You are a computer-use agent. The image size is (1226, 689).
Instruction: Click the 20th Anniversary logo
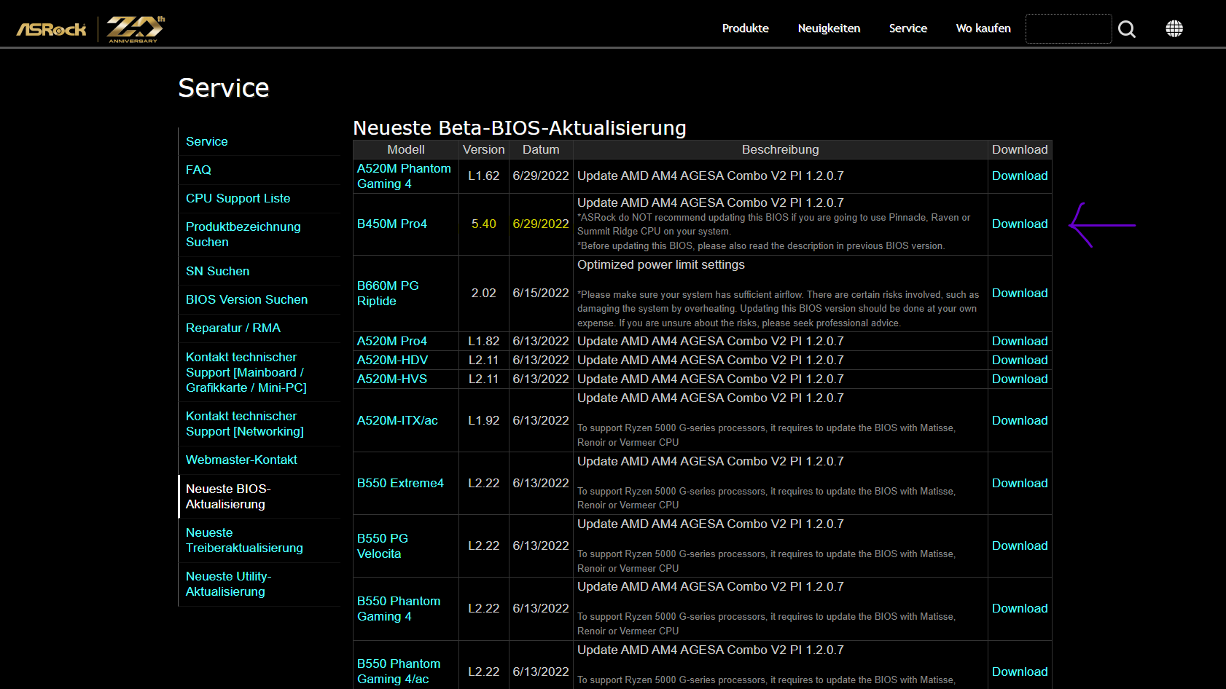tap(136, 29)
